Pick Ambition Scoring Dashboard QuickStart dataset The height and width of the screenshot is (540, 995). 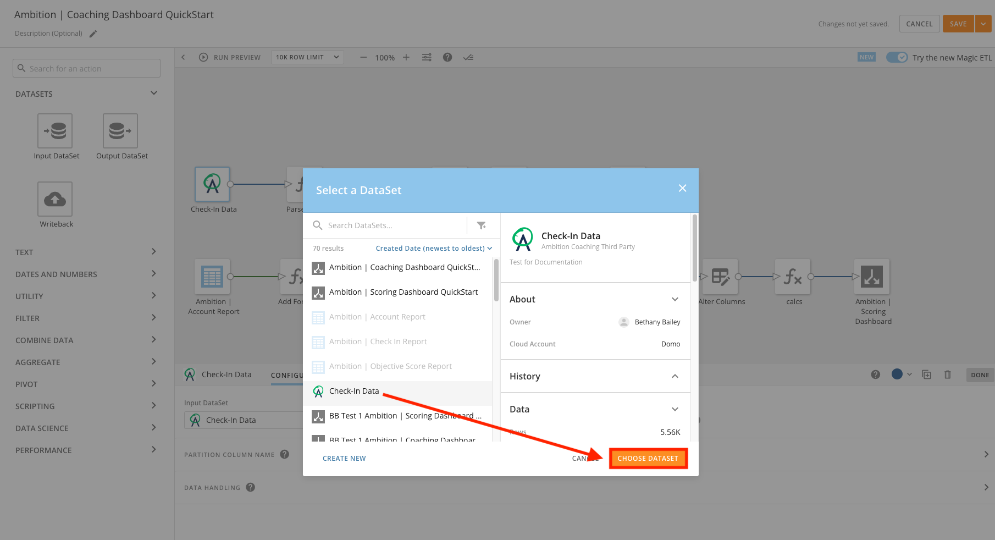(x=397, y=292)
